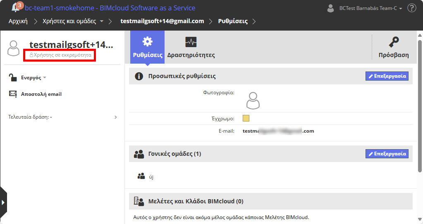Click the Access key icon
This screenshot has height=224, width=423.
393,43
